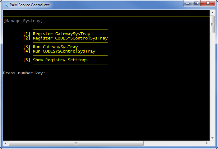Click the horizontal scrollbar left arrow
The image size is (218, 149).
6,143
